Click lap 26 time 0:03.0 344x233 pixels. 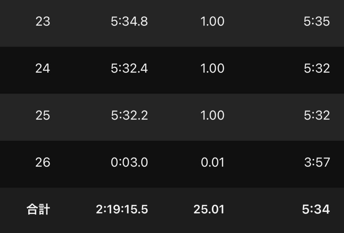(x=129, y=163)
